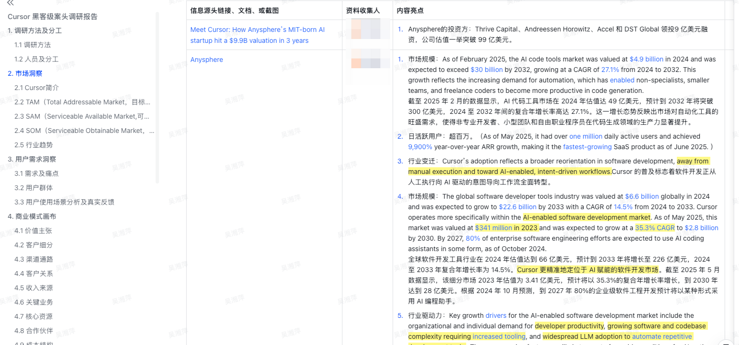Click the '行业驱动力' list item label
The height and width of the screenshot is (345, 739).
coord(425,315)
